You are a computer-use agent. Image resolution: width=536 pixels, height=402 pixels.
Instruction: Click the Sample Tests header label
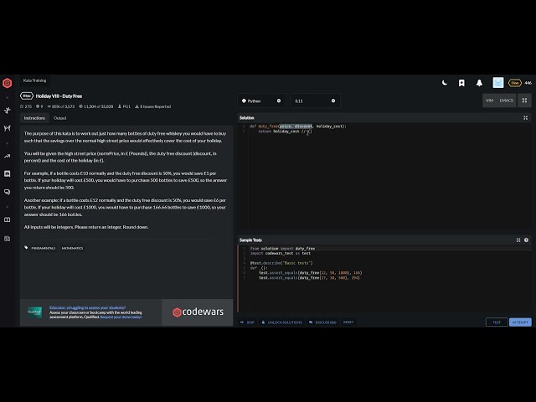pyautogui.click(x=250, y=240)
